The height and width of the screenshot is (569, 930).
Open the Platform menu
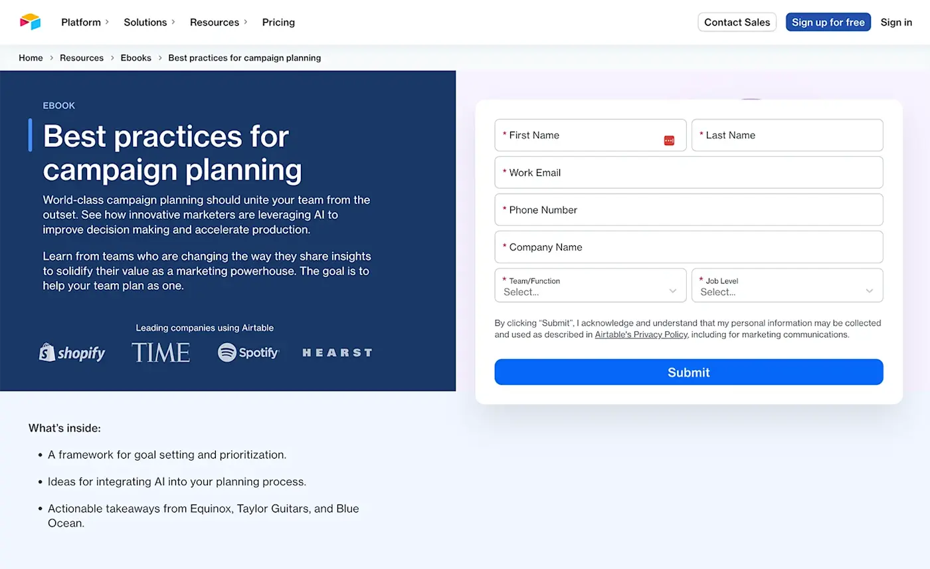click(85, 22)
